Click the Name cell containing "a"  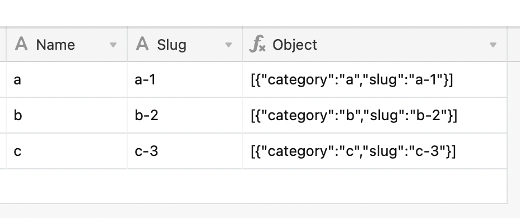[67, 80]
